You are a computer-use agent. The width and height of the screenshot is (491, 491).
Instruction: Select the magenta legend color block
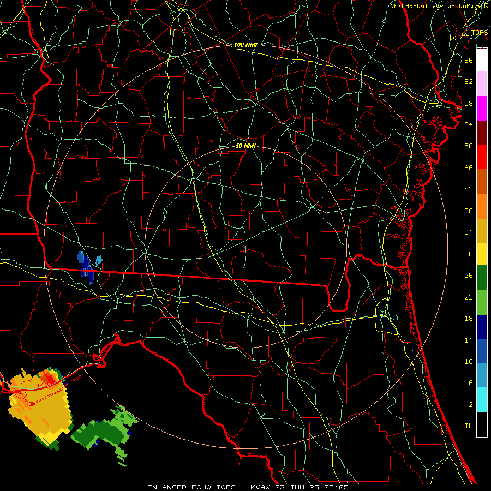[x=482, y=109]
